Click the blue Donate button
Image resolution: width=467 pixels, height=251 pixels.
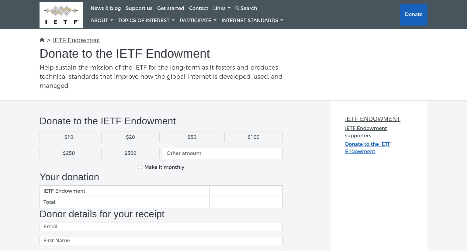413,15
